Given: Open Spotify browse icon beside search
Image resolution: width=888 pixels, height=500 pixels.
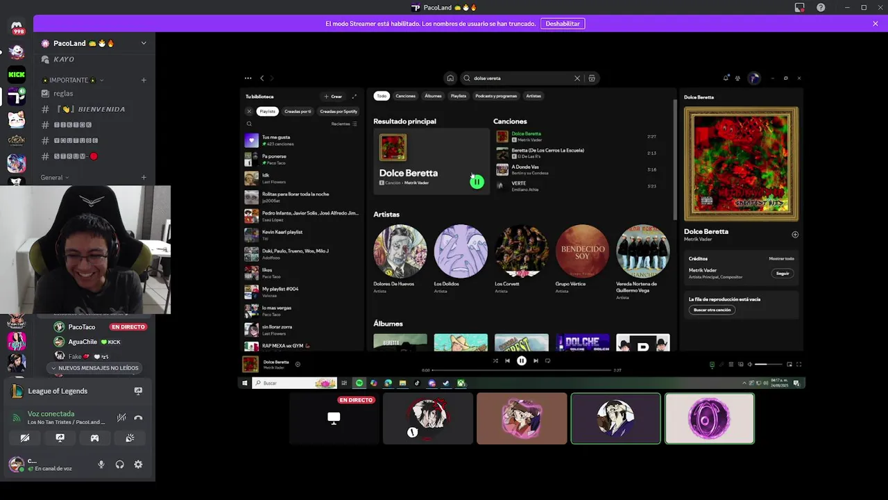Looking at the screenshot, I should (592, 78).
